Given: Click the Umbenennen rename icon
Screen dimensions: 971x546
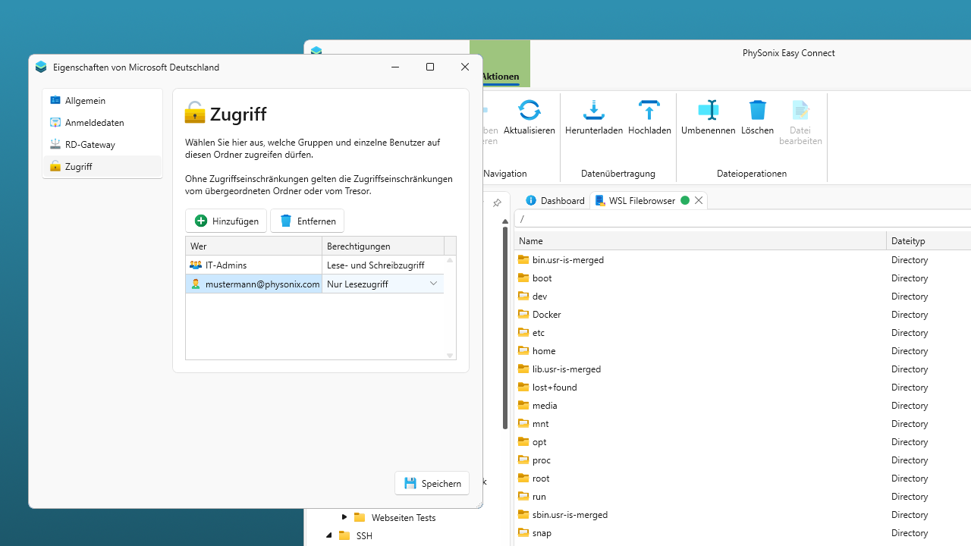Looking at the screenshot, I should (708, 111).
